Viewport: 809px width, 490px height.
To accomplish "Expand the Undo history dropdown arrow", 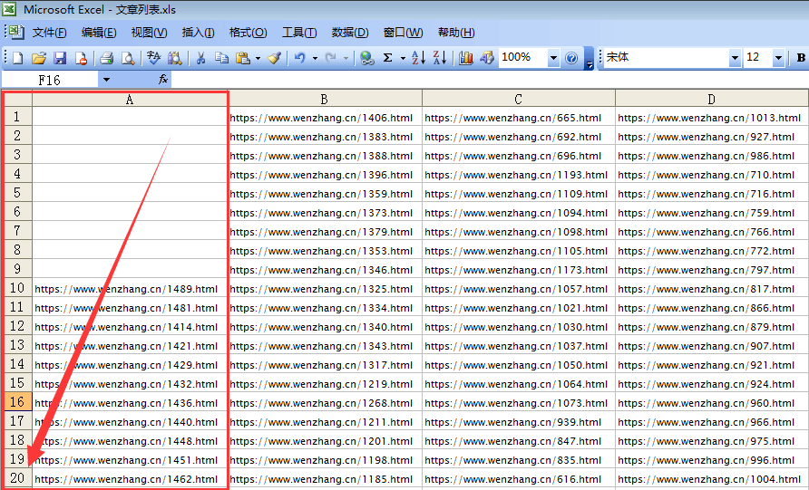I will pyautogui.click(x=315, y=58).
